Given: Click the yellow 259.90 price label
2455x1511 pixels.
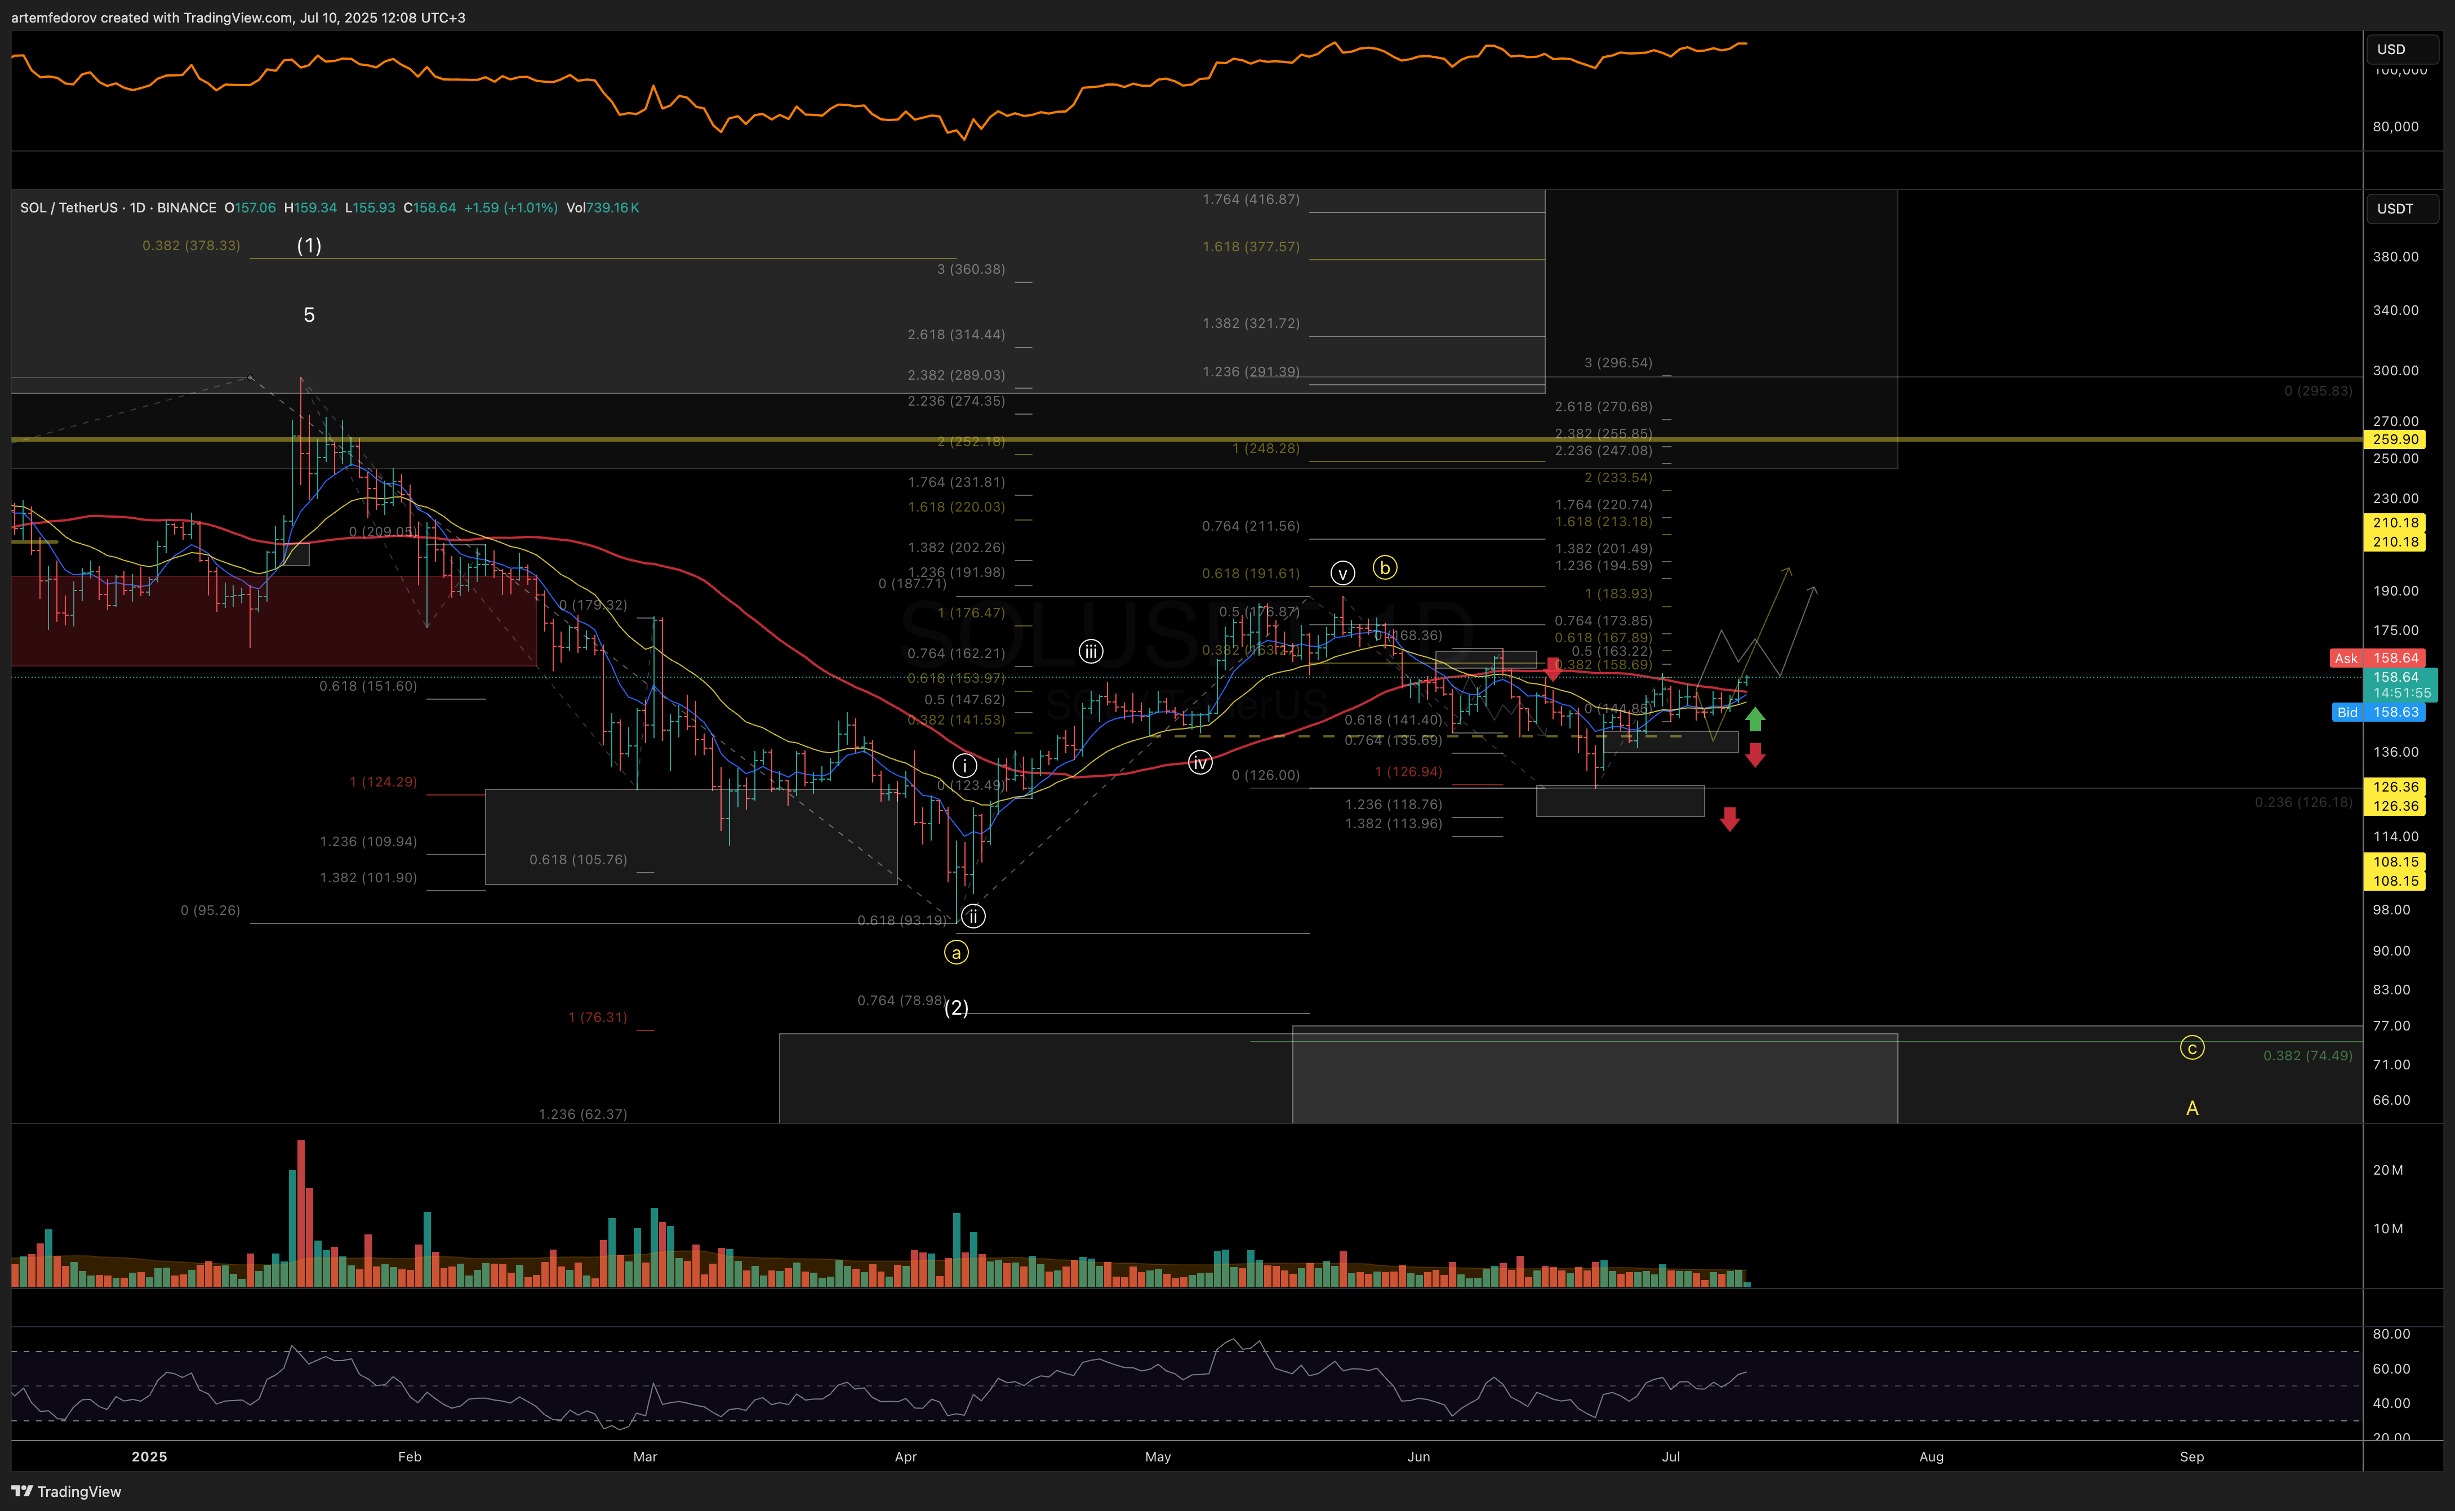Looking at the screenshot, I should [x=2395, y=439].
